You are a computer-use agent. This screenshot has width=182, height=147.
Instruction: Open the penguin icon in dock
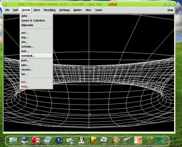[x=81, y=140]
